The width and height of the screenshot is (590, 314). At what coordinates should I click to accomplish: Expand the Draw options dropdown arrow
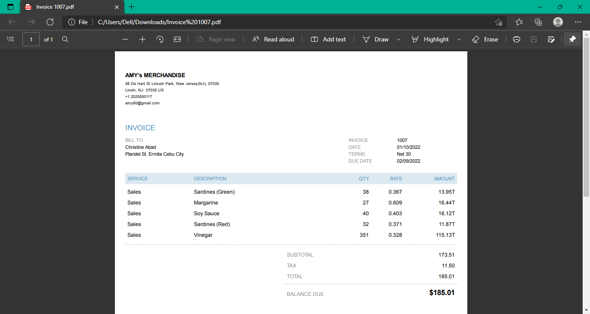click(399, 39)
